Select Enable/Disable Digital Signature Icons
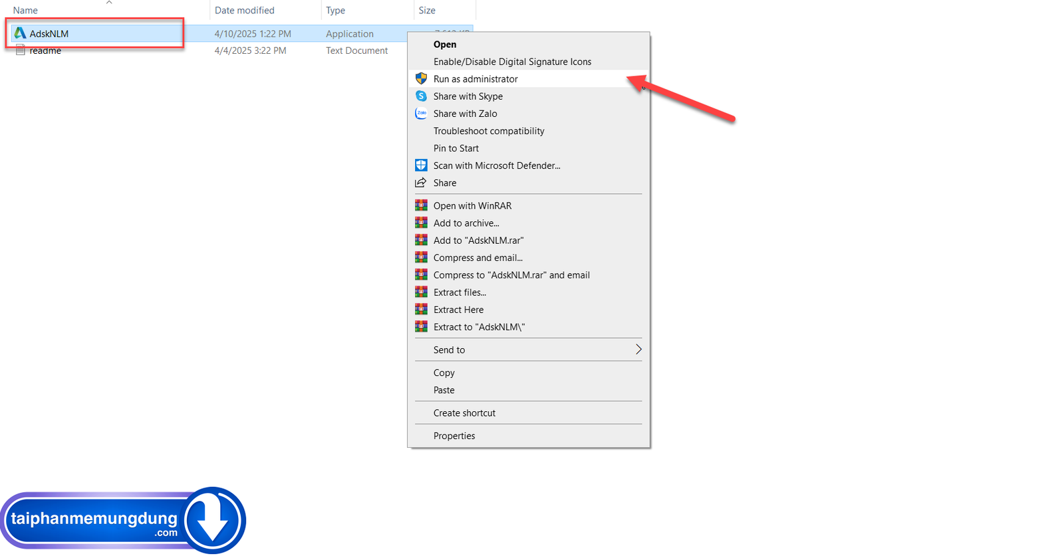Image resolution: width=1064 pixels, height=556 pixels. coord(529,62)
